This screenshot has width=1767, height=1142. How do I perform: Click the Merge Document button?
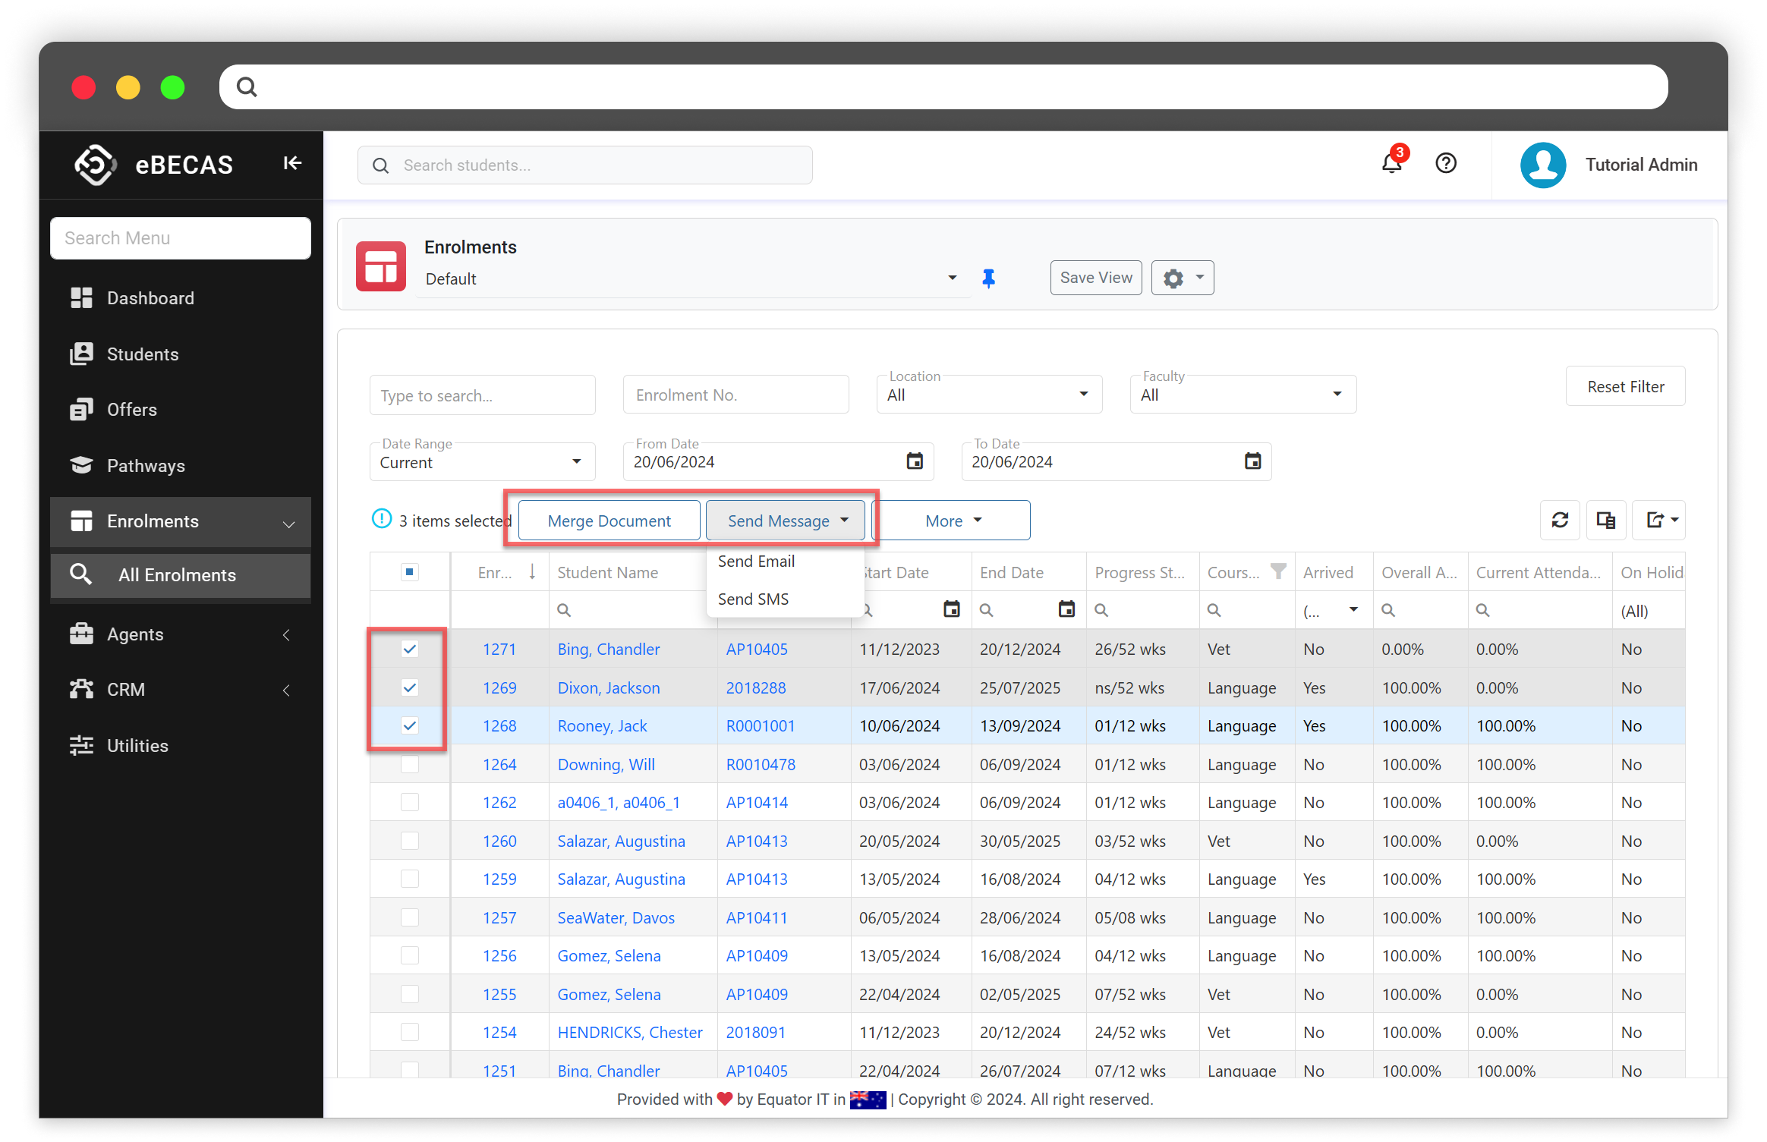coord(609,521)
